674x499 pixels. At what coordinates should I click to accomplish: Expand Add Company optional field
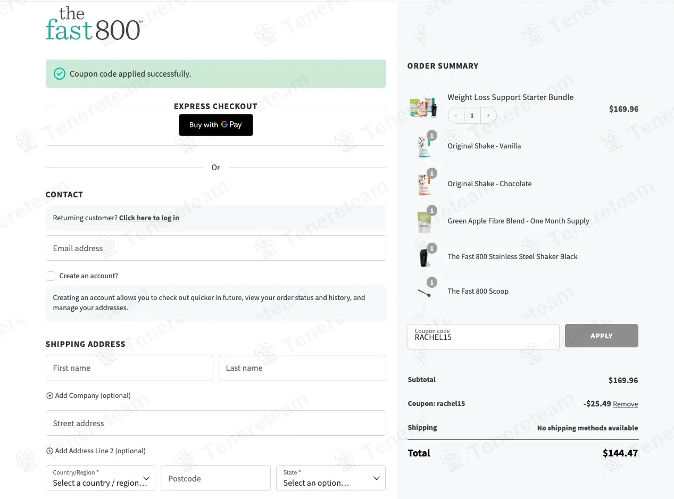(x=88, y=396)
